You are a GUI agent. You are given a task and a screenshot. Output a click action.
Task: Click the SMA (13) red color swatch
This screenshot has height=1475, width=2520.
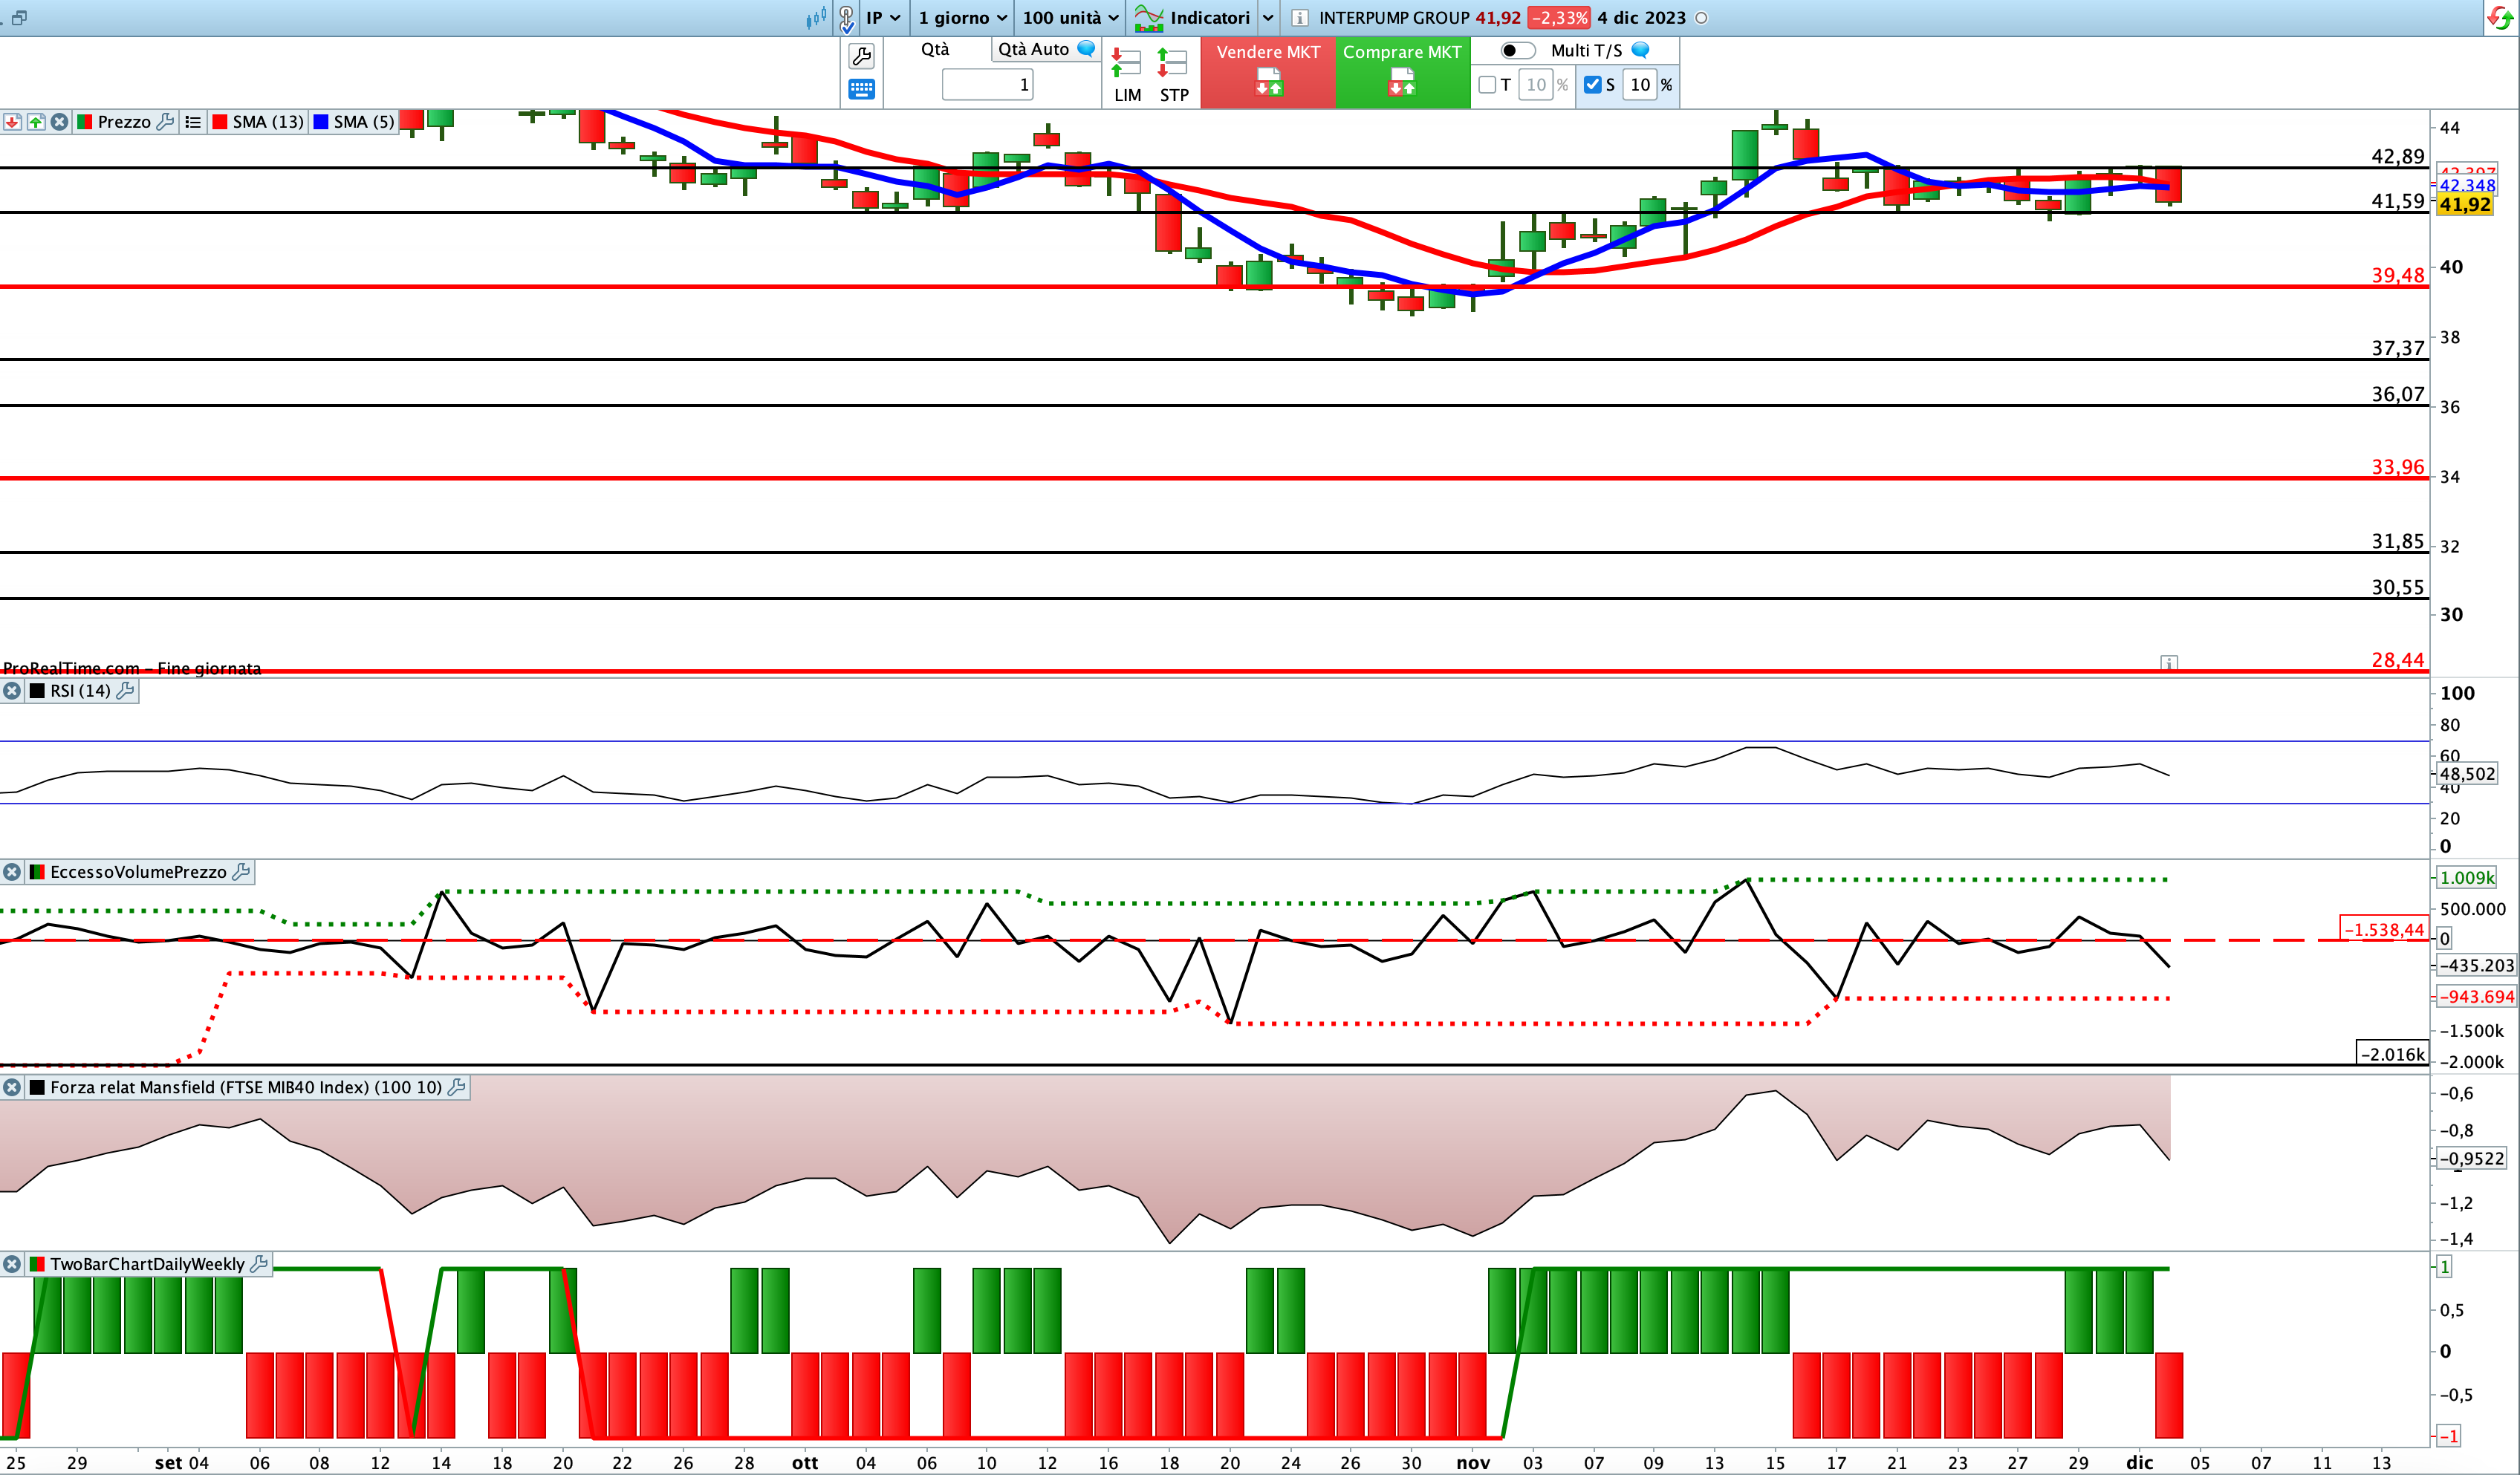pyautogui.click(x=220, y=122)
